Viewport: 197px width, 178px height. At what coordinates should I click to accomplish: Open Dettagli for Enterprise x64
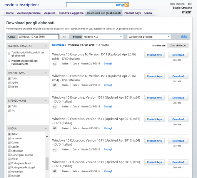click(108, 107)
